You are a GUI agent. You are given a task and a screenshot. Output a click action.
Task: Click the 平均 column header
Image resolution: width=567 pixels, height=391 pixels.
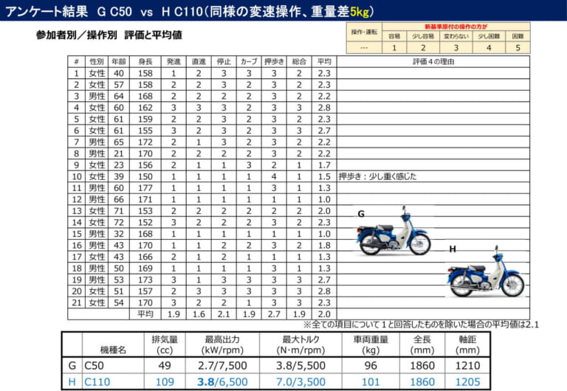pyautogui.click(x=323, y=62)
